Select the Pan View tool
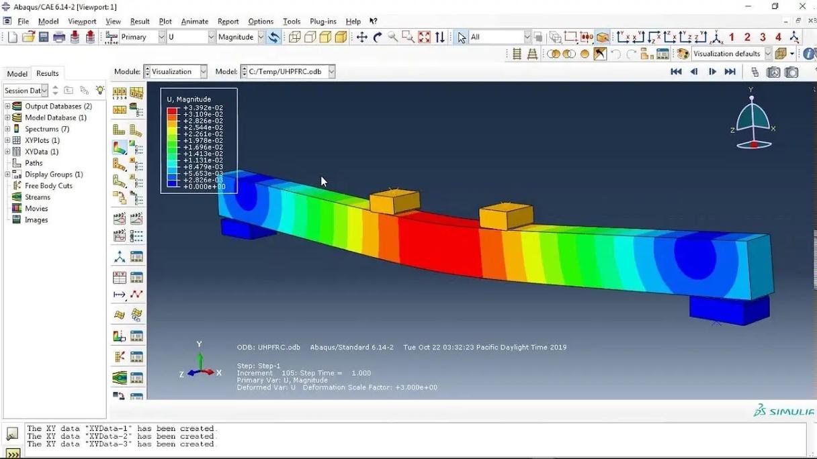The image size is (817, 459). tap(361, 38)
